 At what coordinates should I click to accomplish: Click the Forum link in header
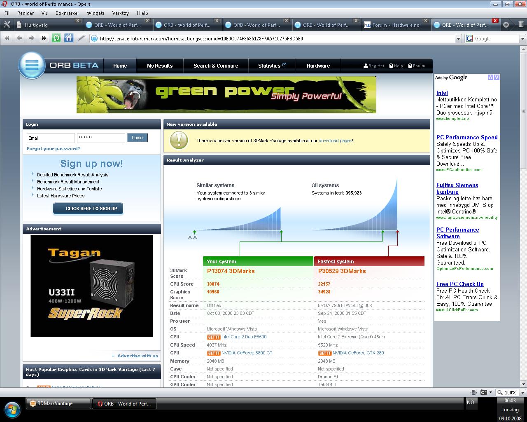pyautogui.click(x=416, y=66)
